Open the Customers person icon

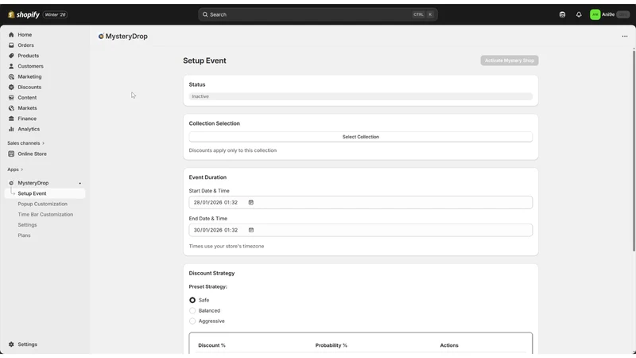[11, 66]
